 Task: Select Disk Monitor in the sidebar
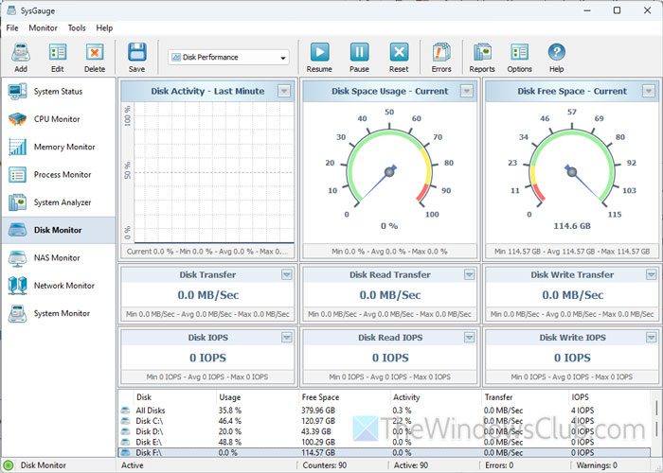(x=59, y=230)
